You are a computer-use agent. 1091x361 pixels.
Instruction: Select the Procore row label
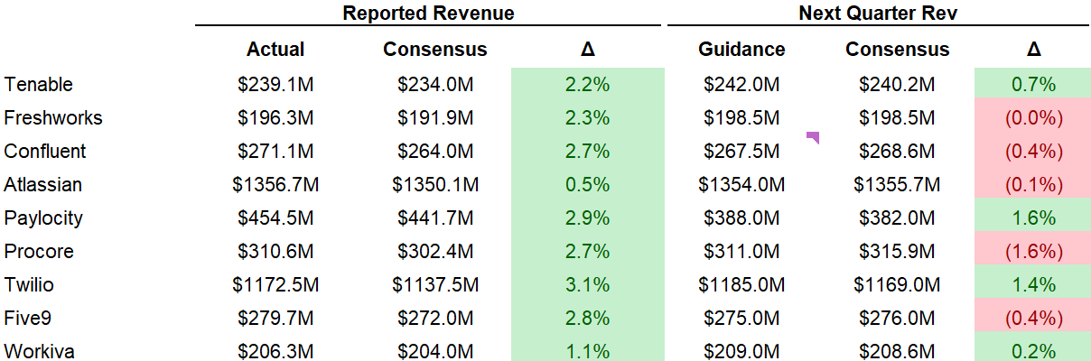click(x=39, y=251)
